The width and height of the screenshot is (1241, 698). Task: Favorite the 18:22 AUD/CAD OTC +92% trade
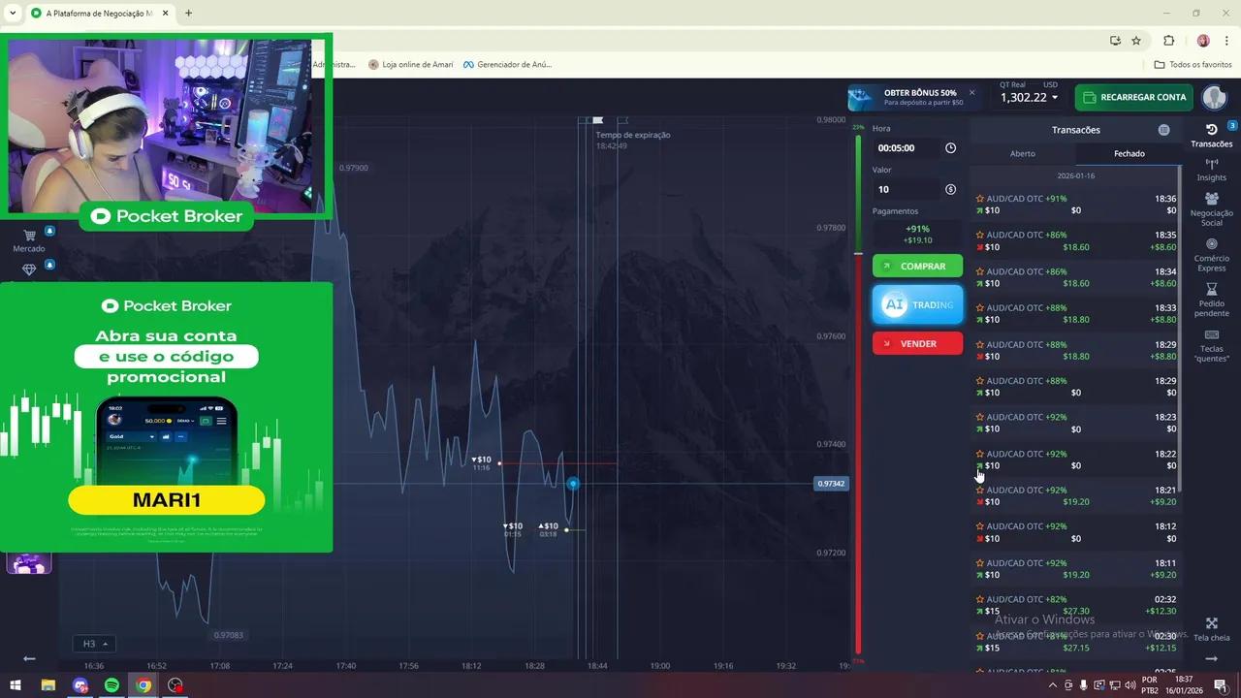(980, 454)
